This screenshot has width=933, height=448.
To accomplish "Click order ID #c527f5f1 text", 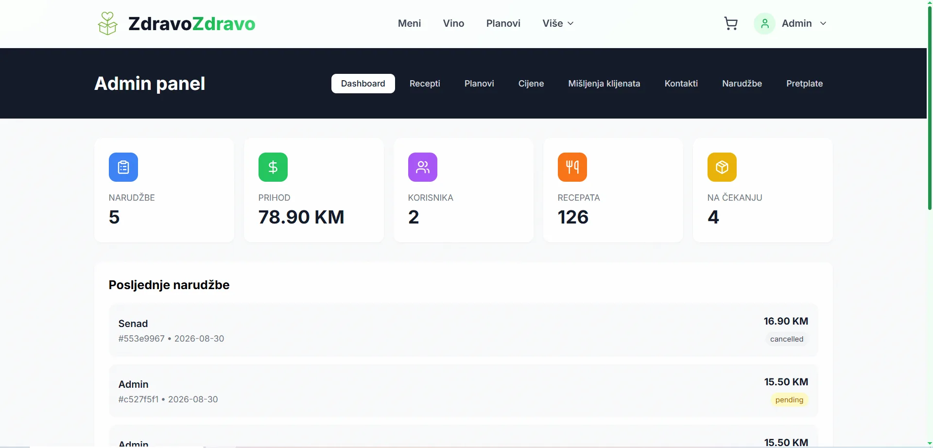I will point(138,399).
